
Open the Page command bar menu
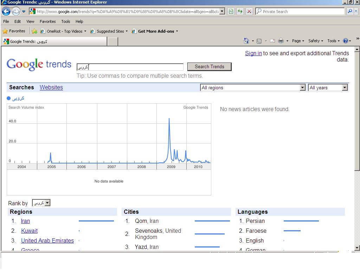coord(298,41)
